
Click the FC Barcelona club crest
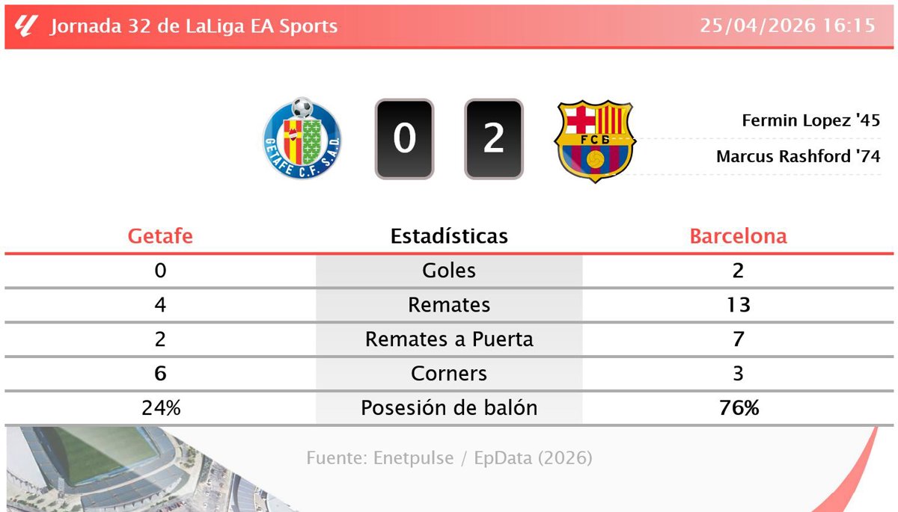594,140
